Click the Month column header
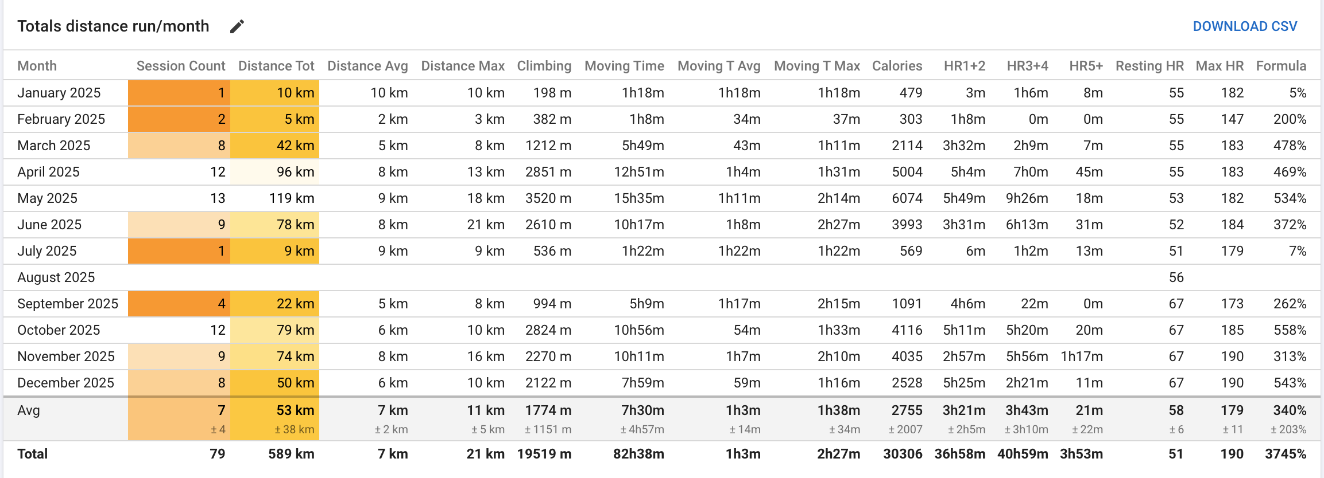Viewport: 1324px width, 478px height. point(37,66)
